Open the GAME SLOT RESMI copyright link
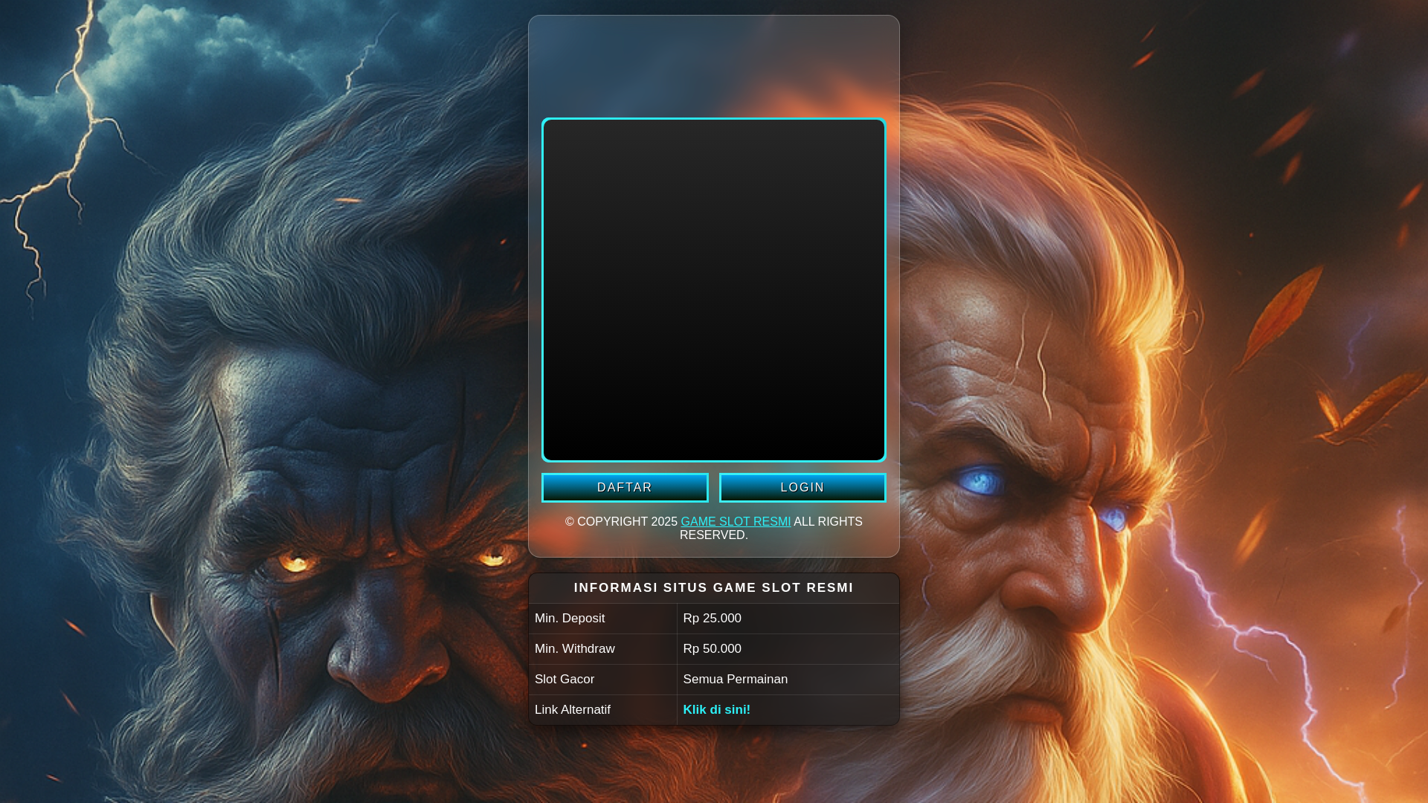The width and height of the screenshot is (1428, 803). [x=736, y=522]
